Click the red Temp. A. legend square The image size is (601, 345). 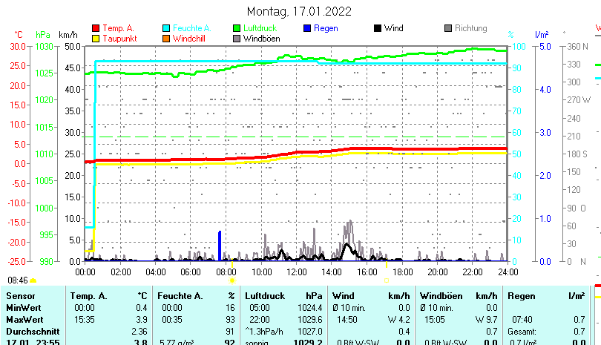coord(96,28)
